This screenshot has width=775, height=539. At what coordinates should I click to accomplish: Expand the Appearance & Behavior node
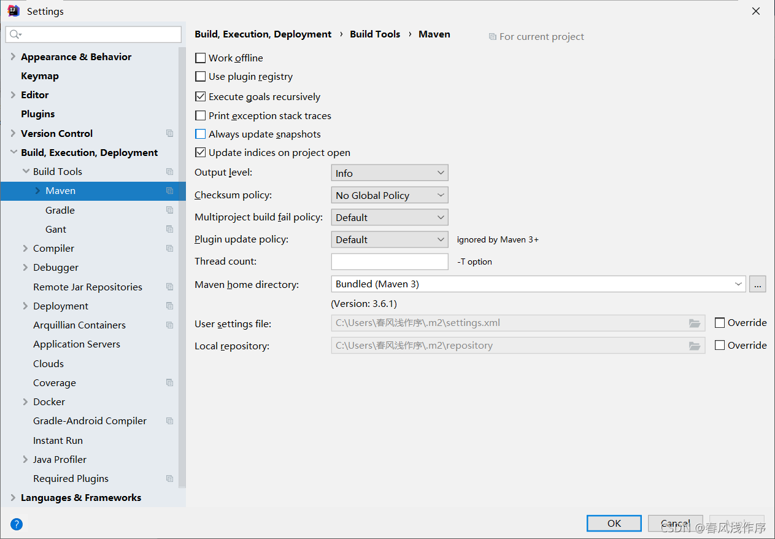(13, 56)
